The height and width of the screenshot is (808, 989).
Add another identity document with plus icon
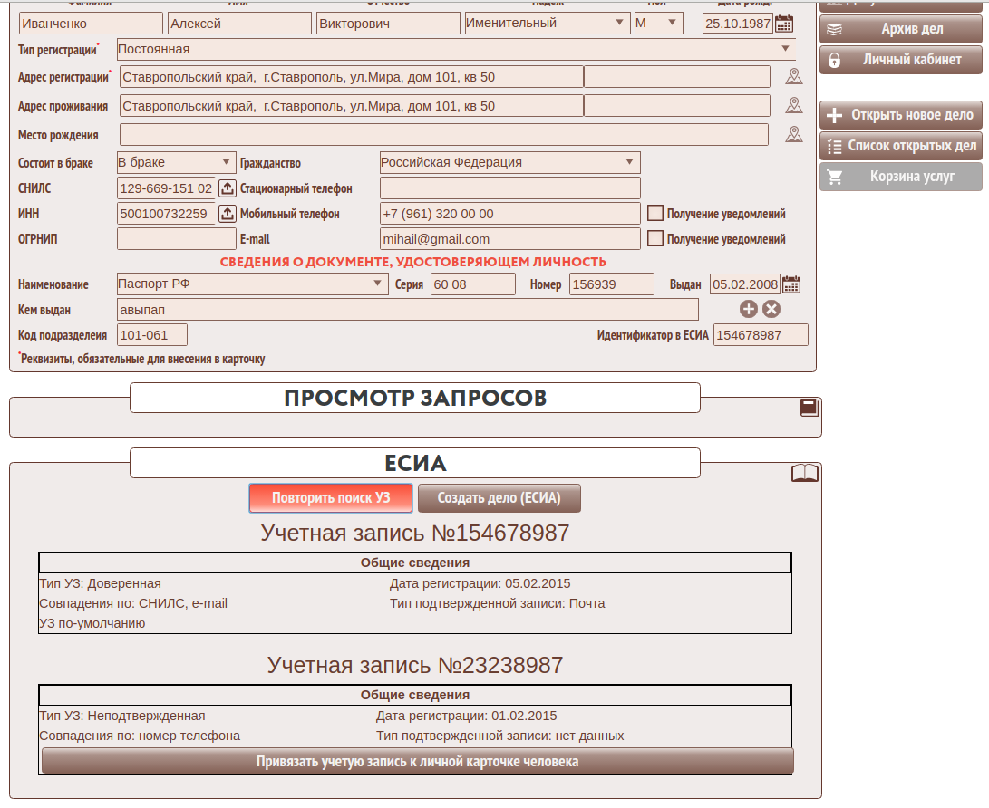749,310
